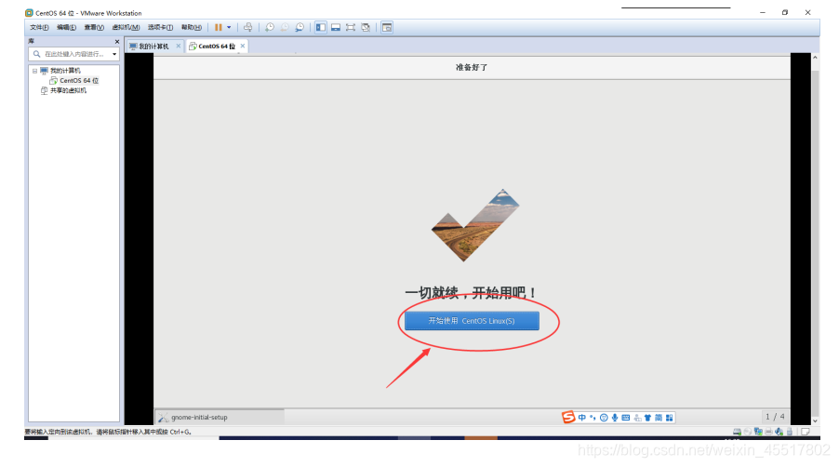Open the 选项卡(T) menu
Viewport: 839px width, 467px height.
160,27
